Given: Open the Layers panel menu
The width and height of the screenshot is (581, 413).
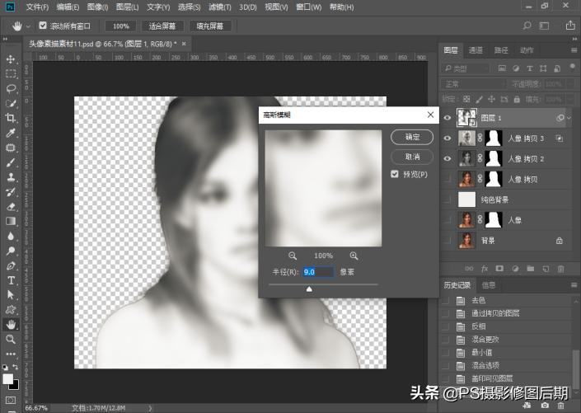Looking at the screenshot, I should 574,50.
